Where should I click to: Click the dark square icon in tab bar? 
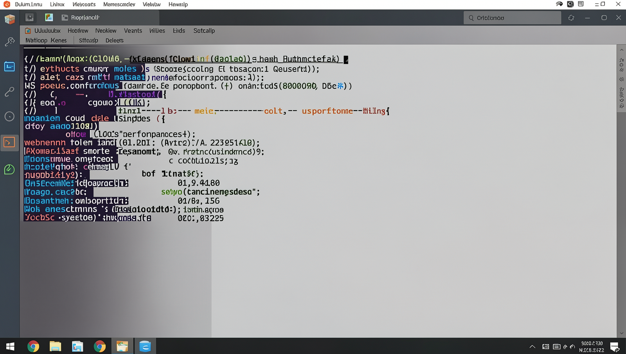(x=30, y=18)
